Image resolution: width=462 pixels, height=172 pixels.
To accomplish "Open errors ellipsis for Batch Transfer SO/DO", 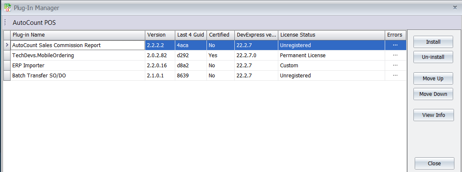I will [395, 75].
